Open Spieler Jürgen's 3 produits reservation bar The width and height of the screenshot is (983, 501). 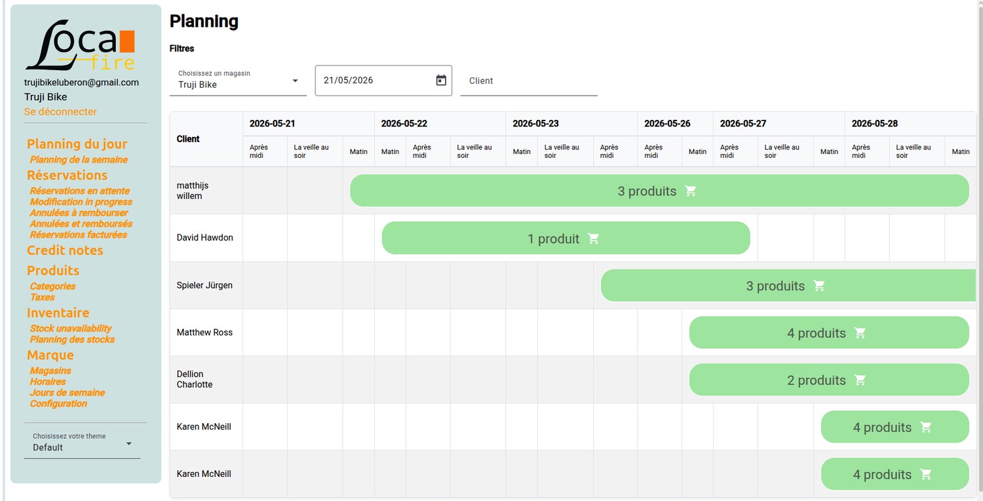pyautogui.click(x=788, y=286)
